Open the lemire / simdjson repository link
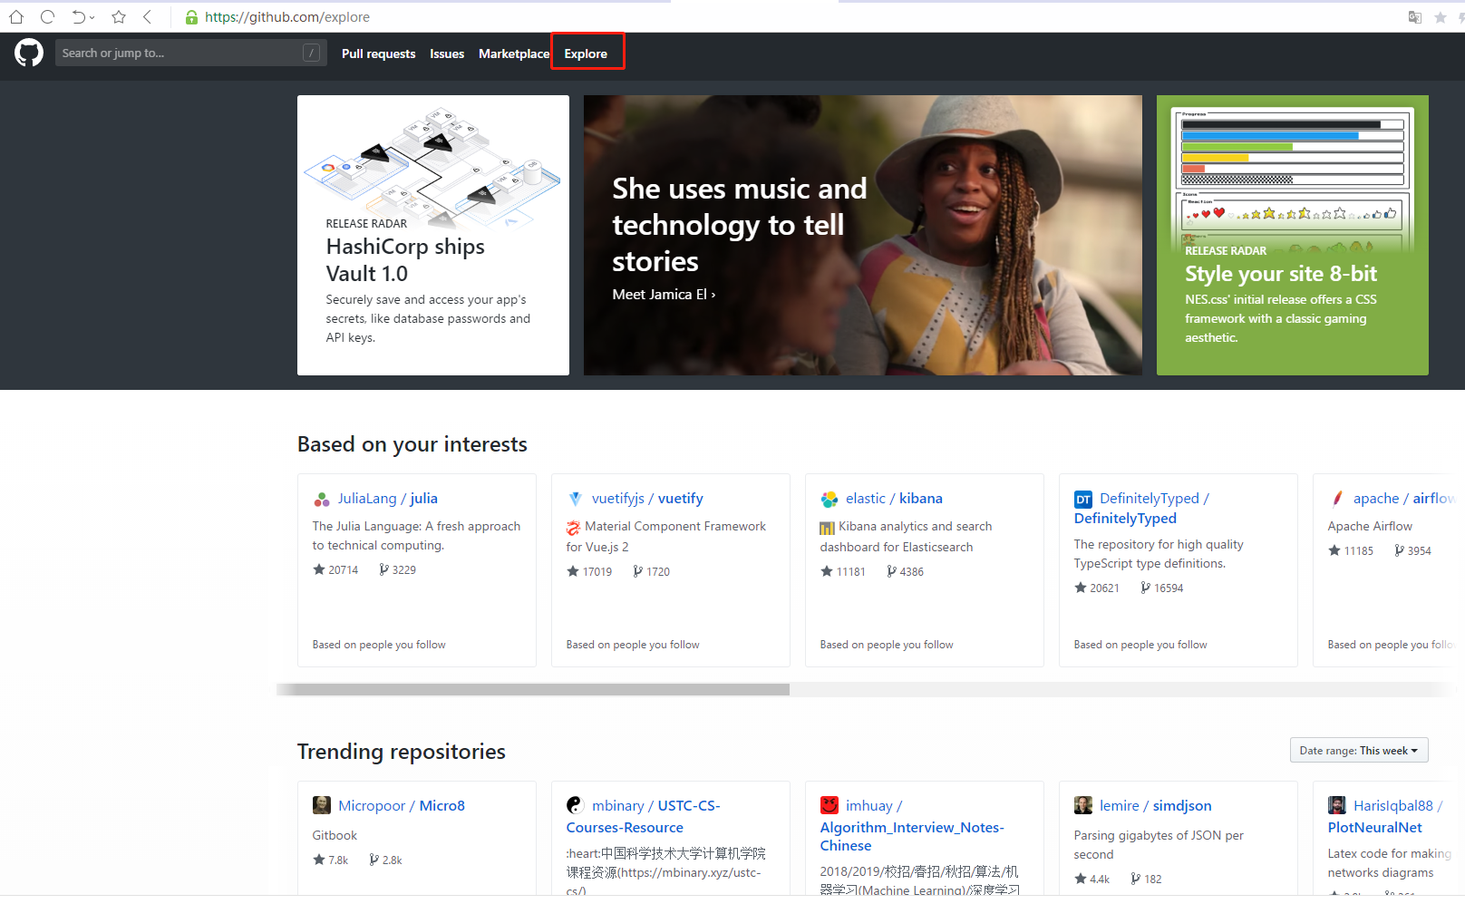 tap(1156, 805)
